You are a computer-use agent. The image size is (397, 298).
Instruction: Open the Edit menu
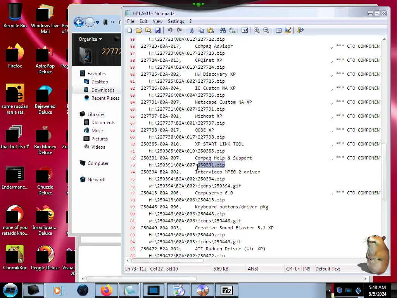click(143, 21)
